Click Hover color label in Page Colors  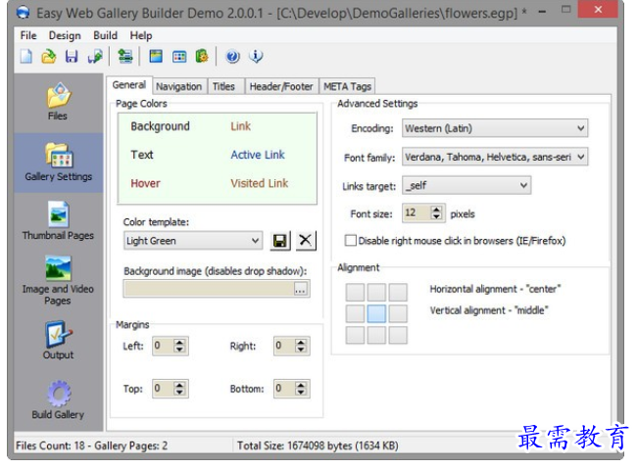(x=145, y=183)
